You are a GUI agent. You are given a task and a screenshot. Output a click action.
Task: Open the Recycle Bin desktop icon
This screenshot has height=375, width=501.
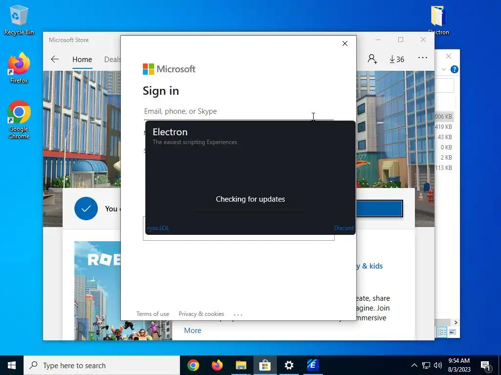pos(19,20)
